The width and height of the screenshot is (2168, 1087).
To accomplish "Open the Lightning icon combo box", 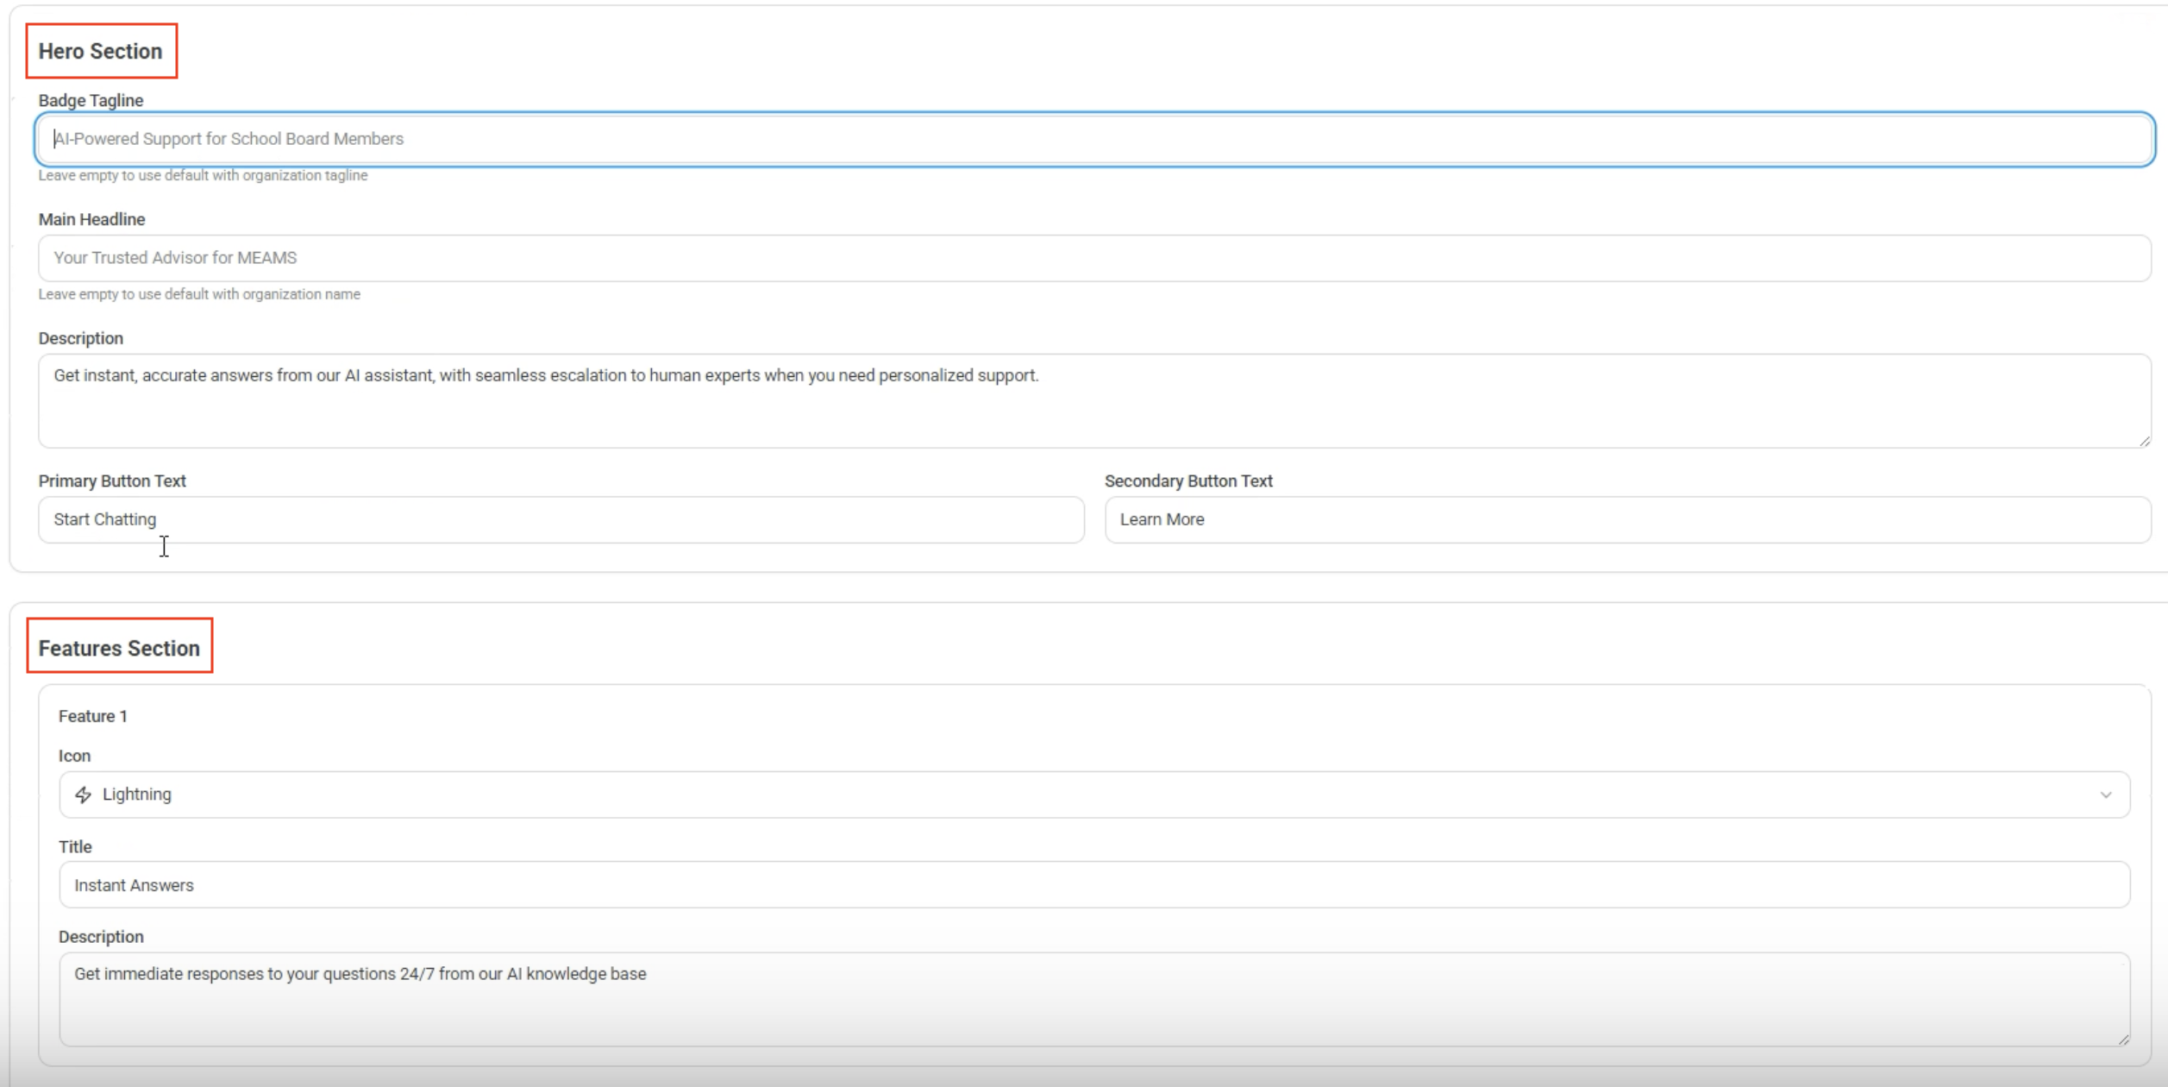I will coord(1093,795).
